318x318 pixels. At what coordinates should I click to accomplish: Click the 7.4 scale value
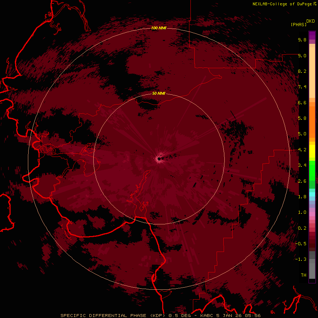tap(302, 87)
